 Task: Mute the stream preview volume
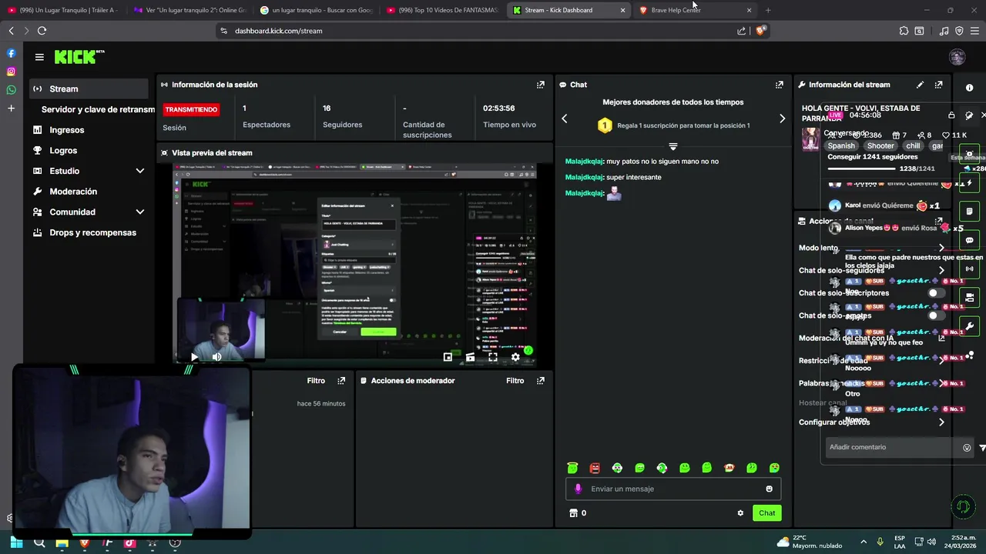[x=216, y=357]
